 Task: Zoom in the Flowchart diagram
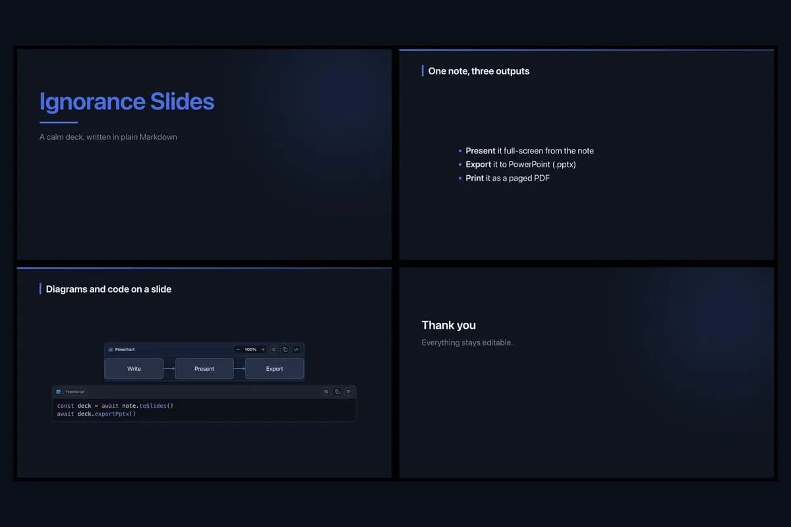pos(263,349)
